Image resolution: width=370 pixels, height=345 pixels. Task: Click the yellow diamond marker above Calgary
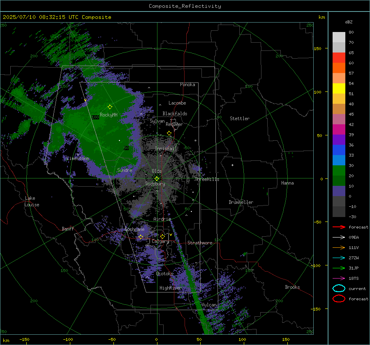tap(162, 236)
